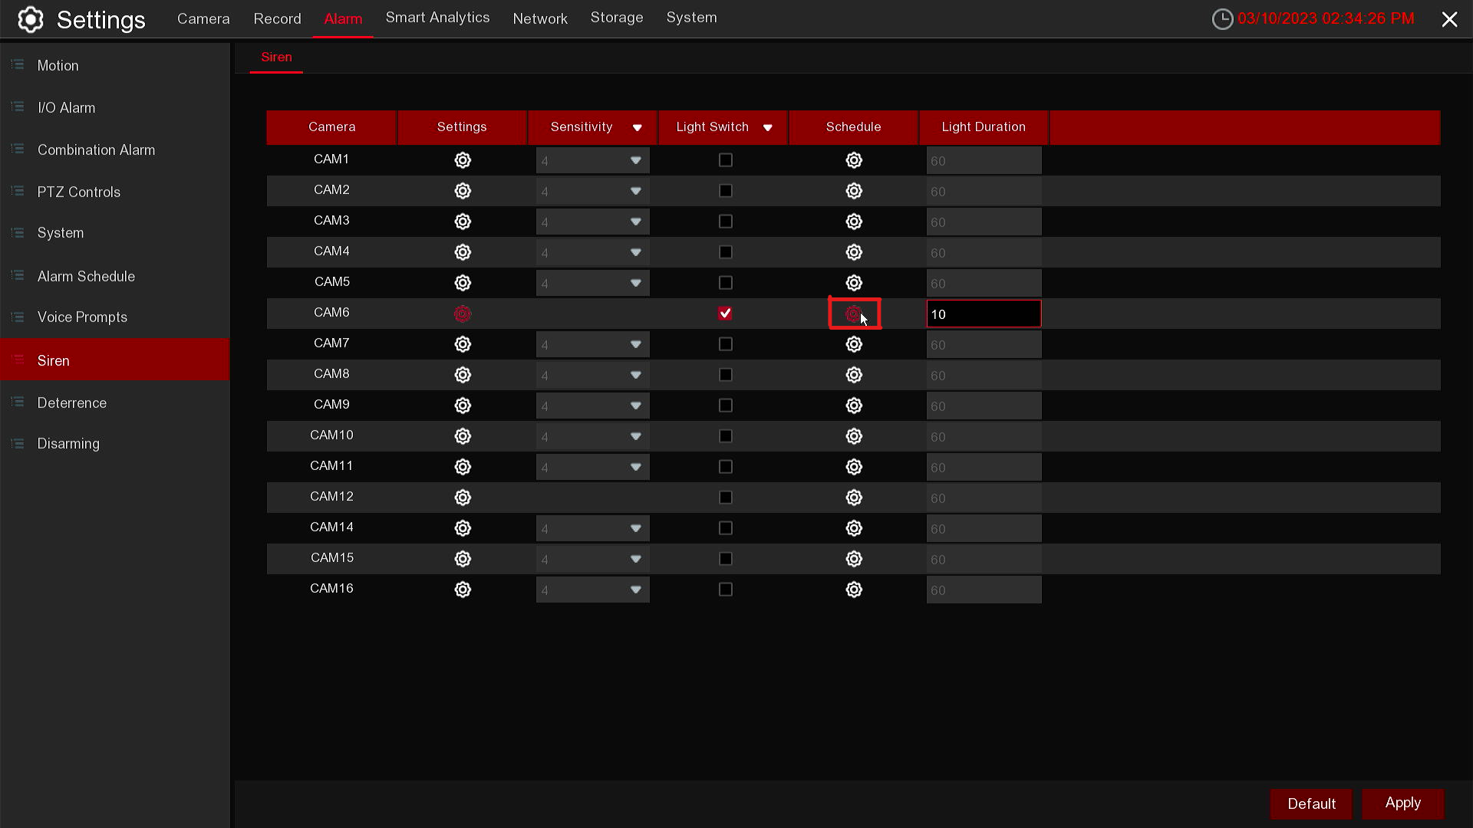Click CAM16 schedule gear icon

853,590
